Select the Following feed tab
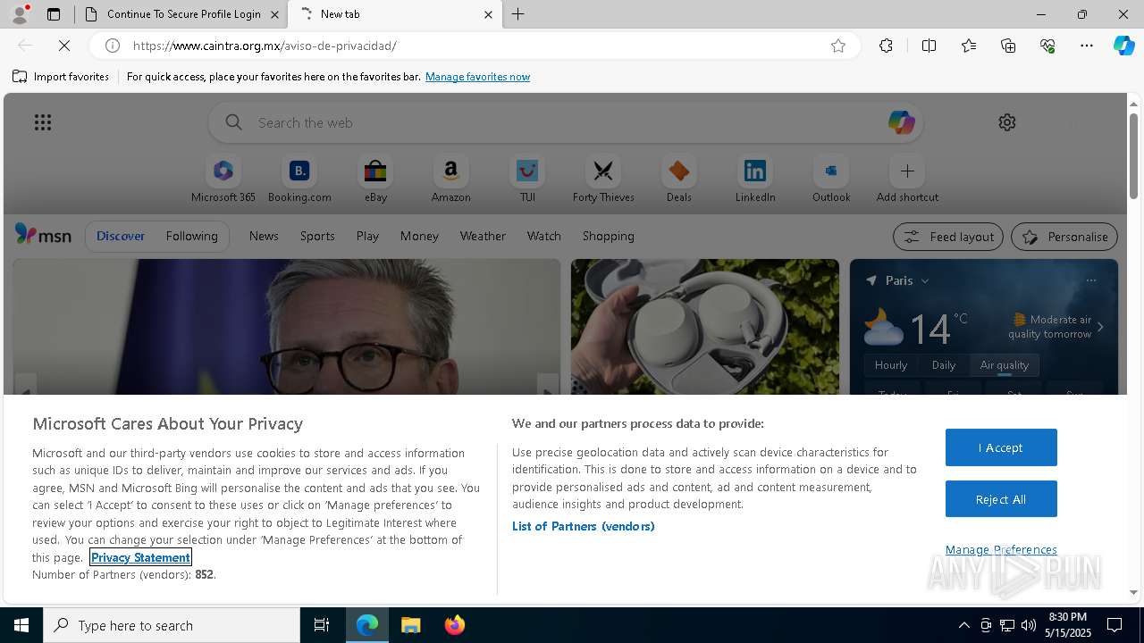The image size is (1144, 643). pos(191,236)
